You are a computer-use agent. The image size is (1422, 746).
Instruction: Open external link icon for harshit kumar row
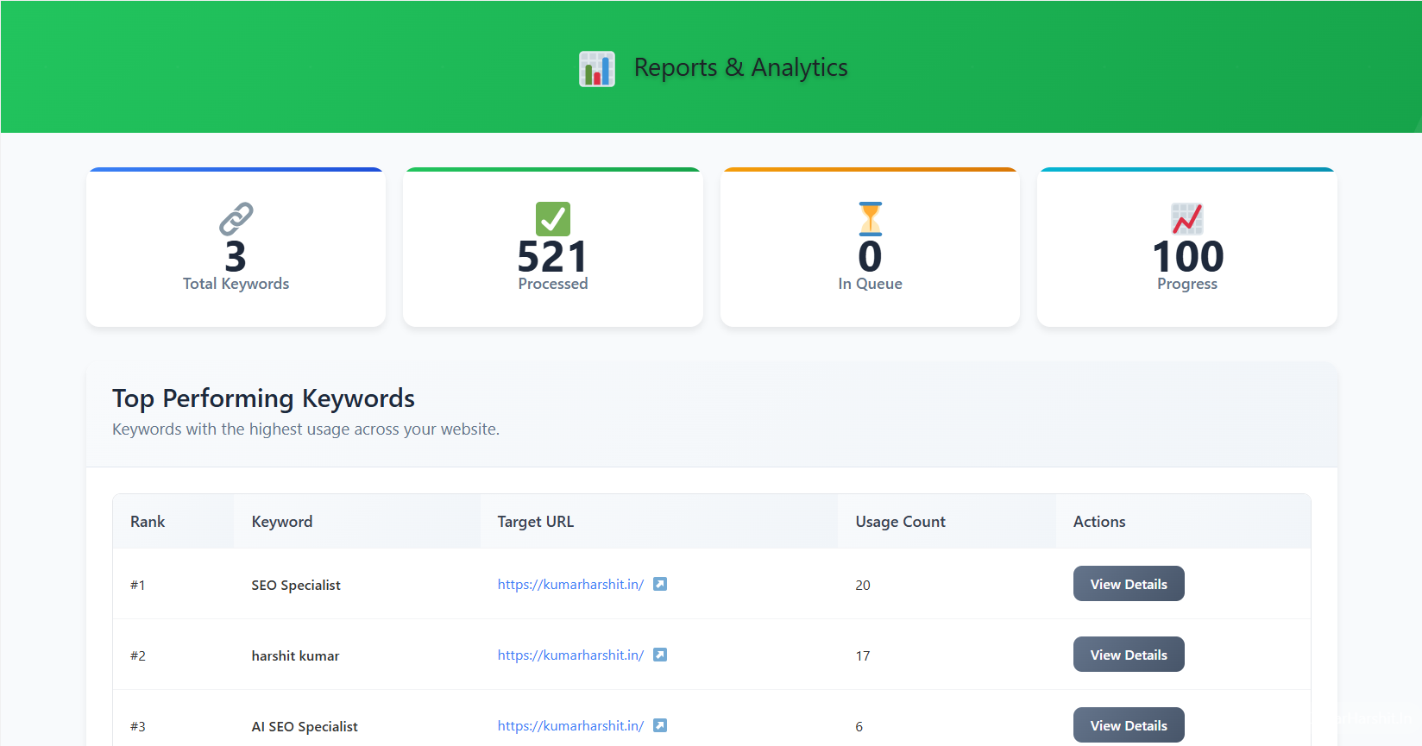pyautogui.click(x=660, y=655)
